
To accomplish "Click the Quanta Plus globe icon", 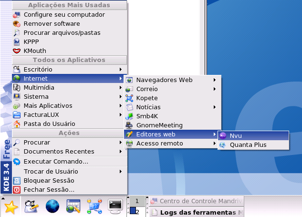I will (x=223, y=145).
